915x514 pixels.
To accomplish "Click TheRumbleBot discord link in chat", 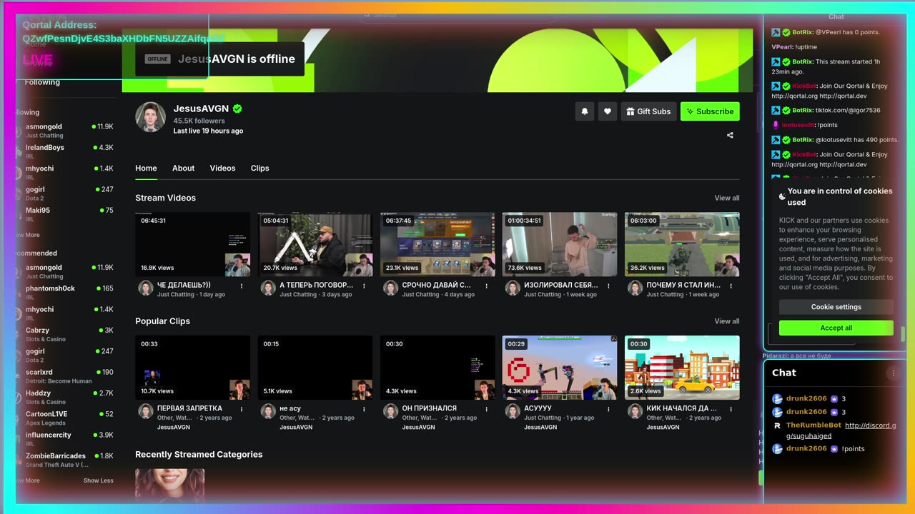I will 841,430.
